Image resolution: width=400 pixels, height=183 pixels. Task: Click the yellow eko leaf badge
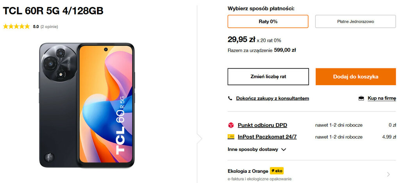tap(277, 171)
